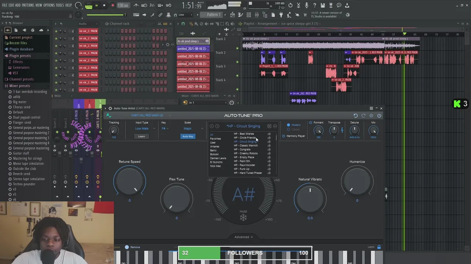Open the Scale Major dropdown
The width and height of the screenshot is (471, 264).
point(194,128)
